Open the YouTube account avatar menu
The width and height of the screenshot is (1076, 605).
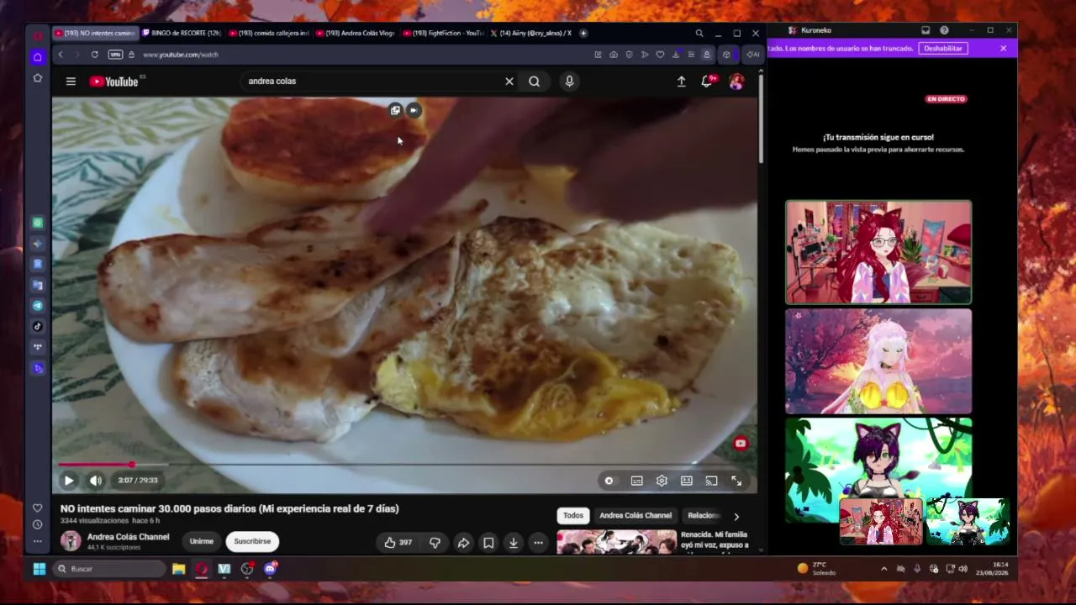[x=736, y=82]
